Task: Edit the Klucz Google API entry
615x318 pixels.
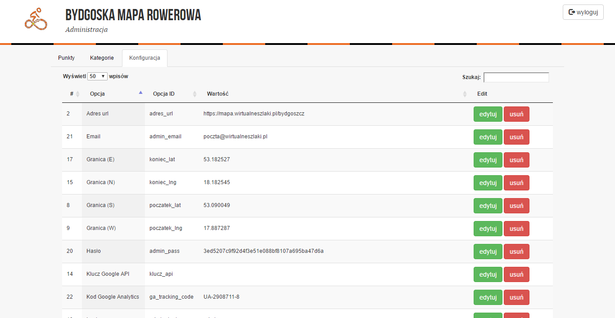Action: click(x=488, y=274)
